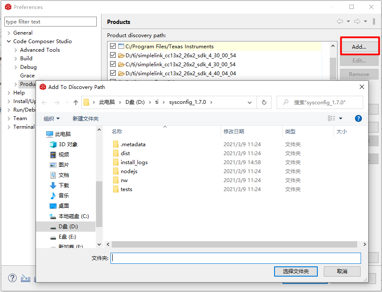Image resolution: width=382 pixels, height=292 pixels.
Task: Click the 文件夹 name input field
Action: (236, 258)
